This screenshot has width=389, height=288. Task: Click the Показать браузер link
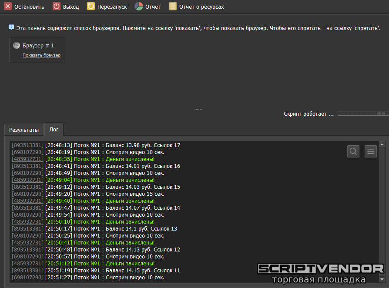click(x=41, y=55)
